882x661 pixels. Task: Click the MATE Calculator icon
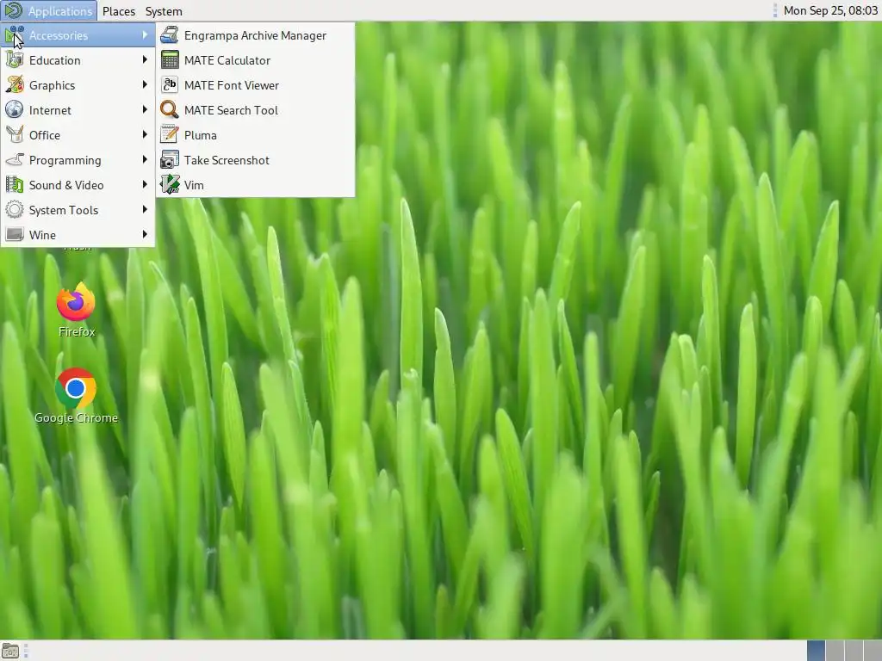[x=170, y=60]
